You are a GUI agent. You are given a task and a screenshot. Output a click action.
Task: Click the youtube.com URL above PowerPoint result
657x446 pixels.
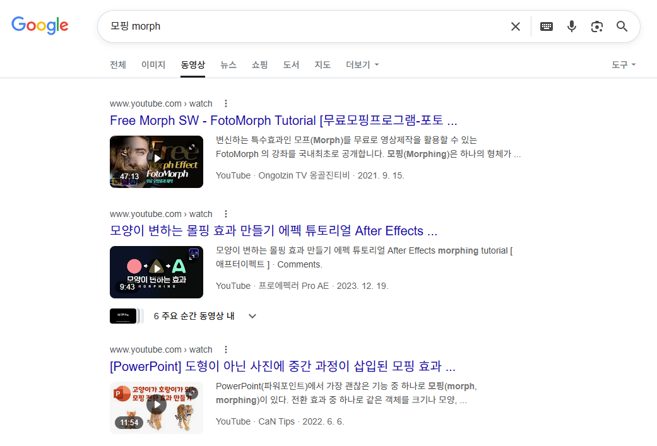tap(161, 349)
